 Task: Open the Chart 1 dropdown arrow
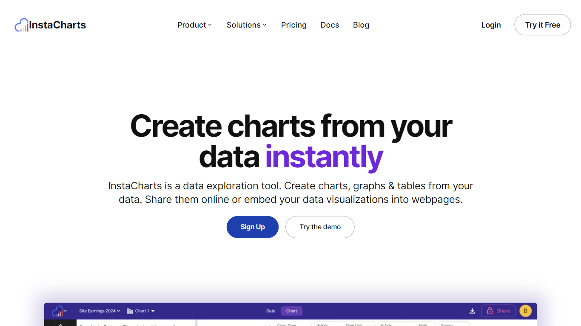tap(153, 311)
